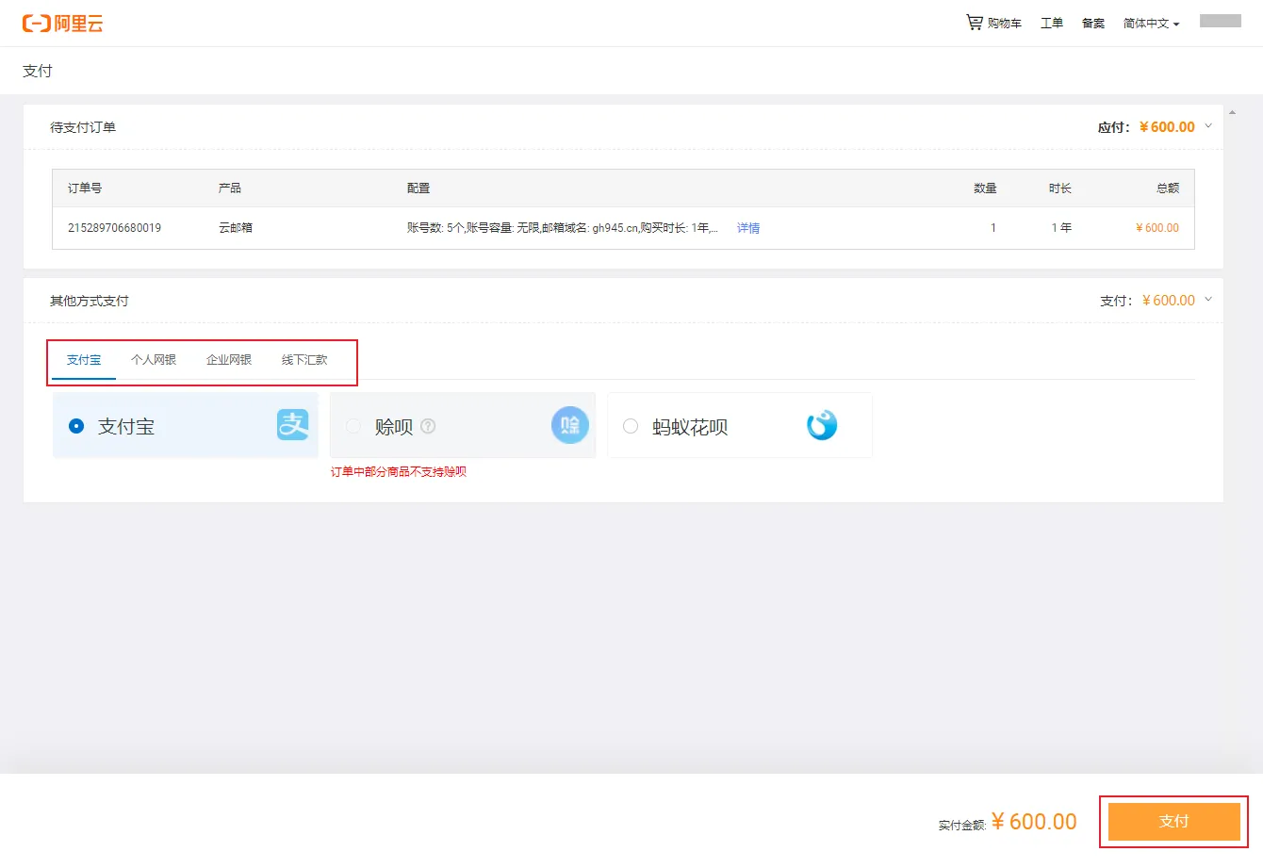The image size is (1263, 868).
Task: Click order number 215289706680019
Action: coord(114,227)
